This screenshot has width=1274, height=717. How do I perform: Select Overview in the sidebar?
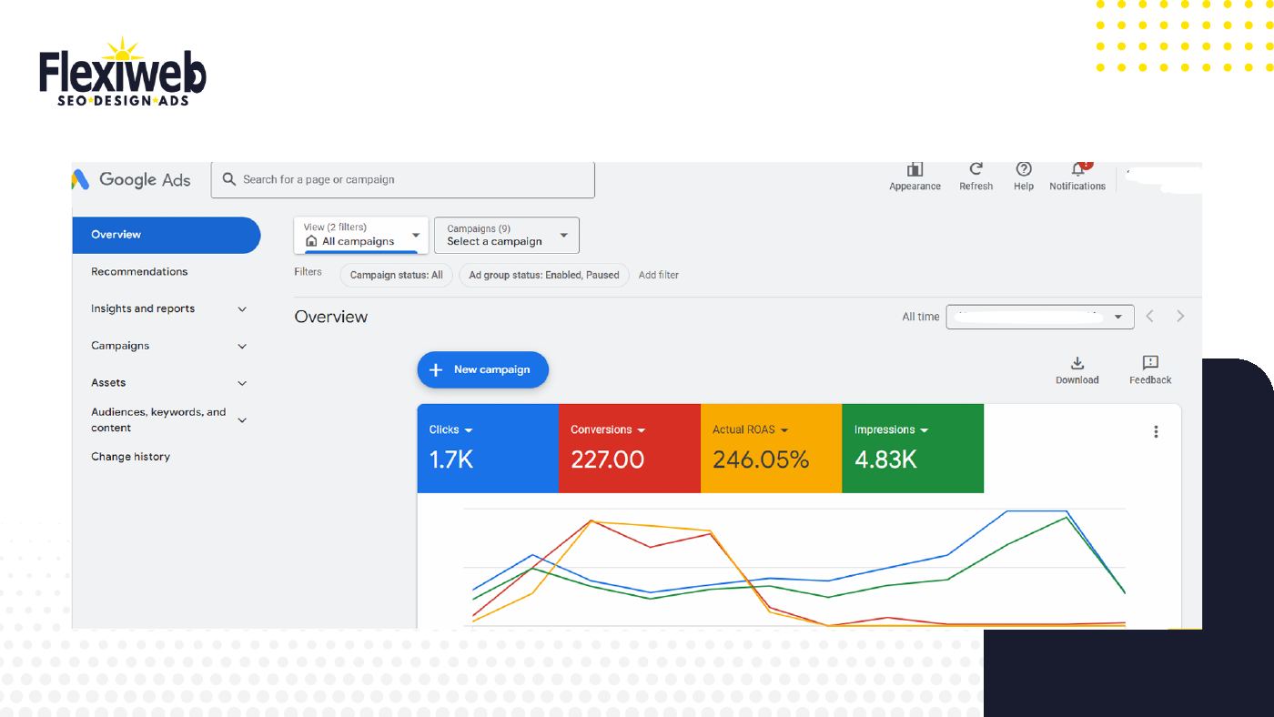click(x=167, y=235)
